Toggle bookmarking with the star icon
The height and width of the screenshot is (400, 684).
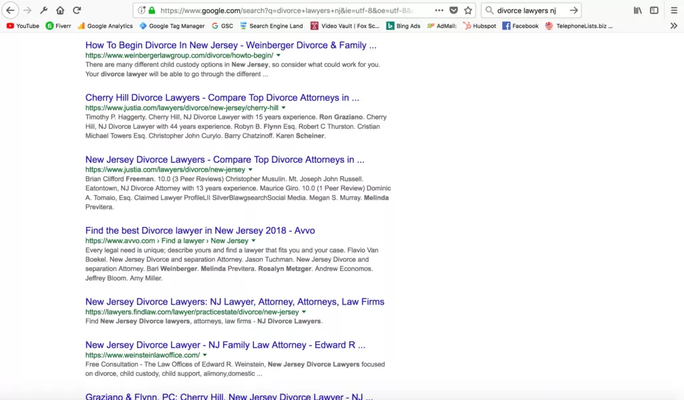click(468, 10)
